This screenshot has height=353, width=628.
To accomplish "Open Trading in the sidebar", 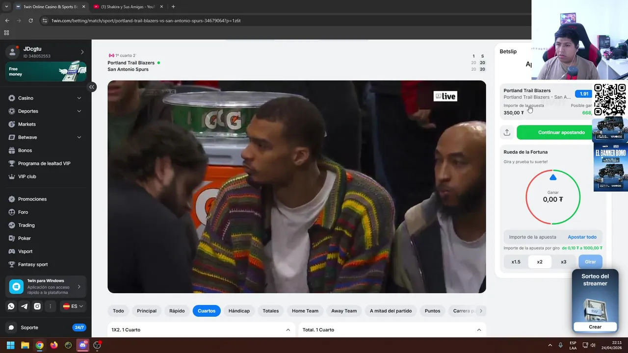I will (x=26, y=225).
